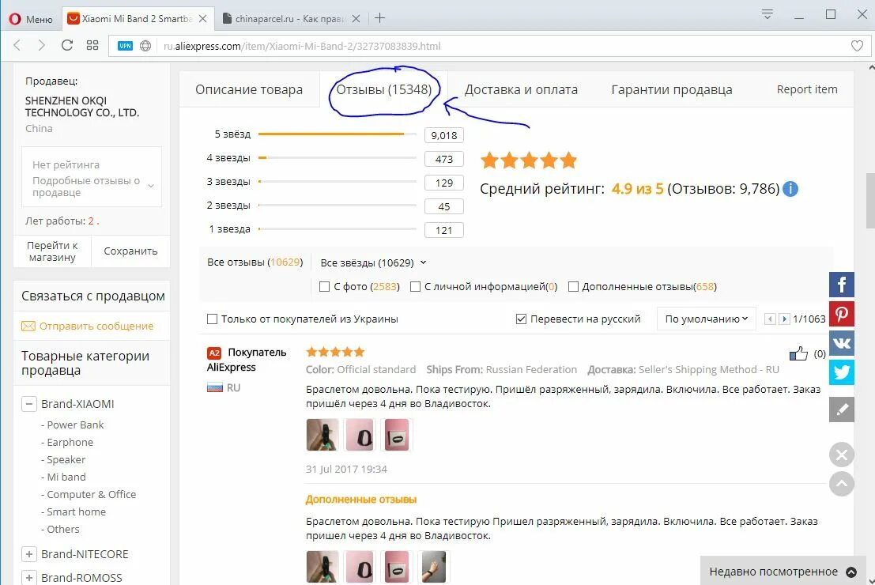Collapse the Brand-XIAOMI category

[x=29, y=404]
